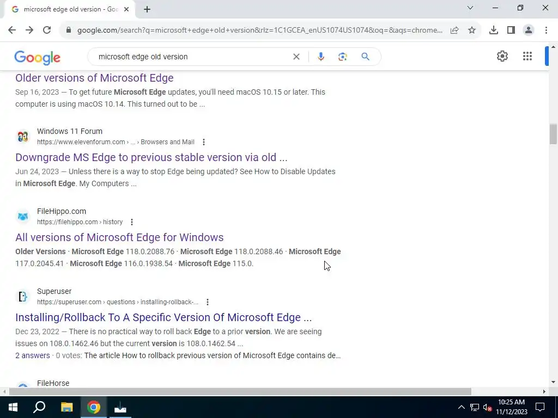Image resolution: width=558 pixels, height=418 pixels.
Task: Search by image with Google Lens
Action: [x=342, y=57]
